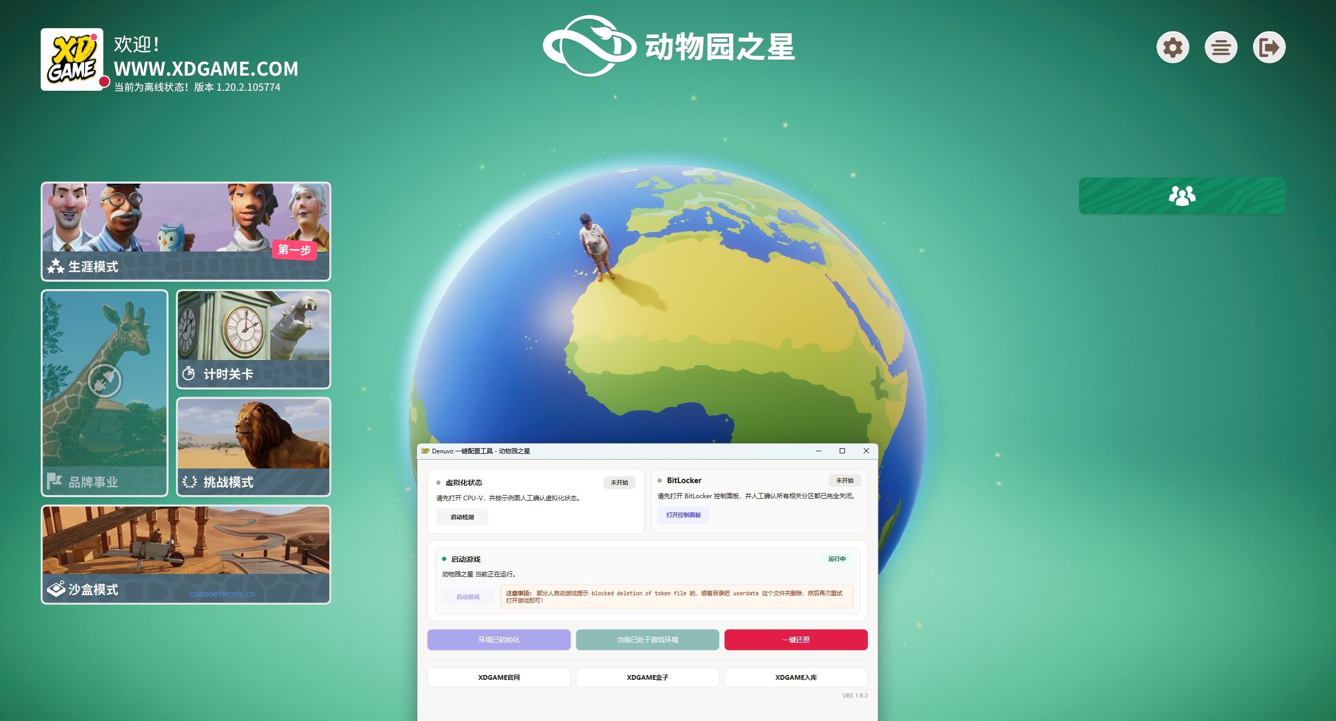The height and width of the screenshot is (721, 1336).
Task: Click the Denuvo tool title bar icon
Action: click(x=425, y=451)
